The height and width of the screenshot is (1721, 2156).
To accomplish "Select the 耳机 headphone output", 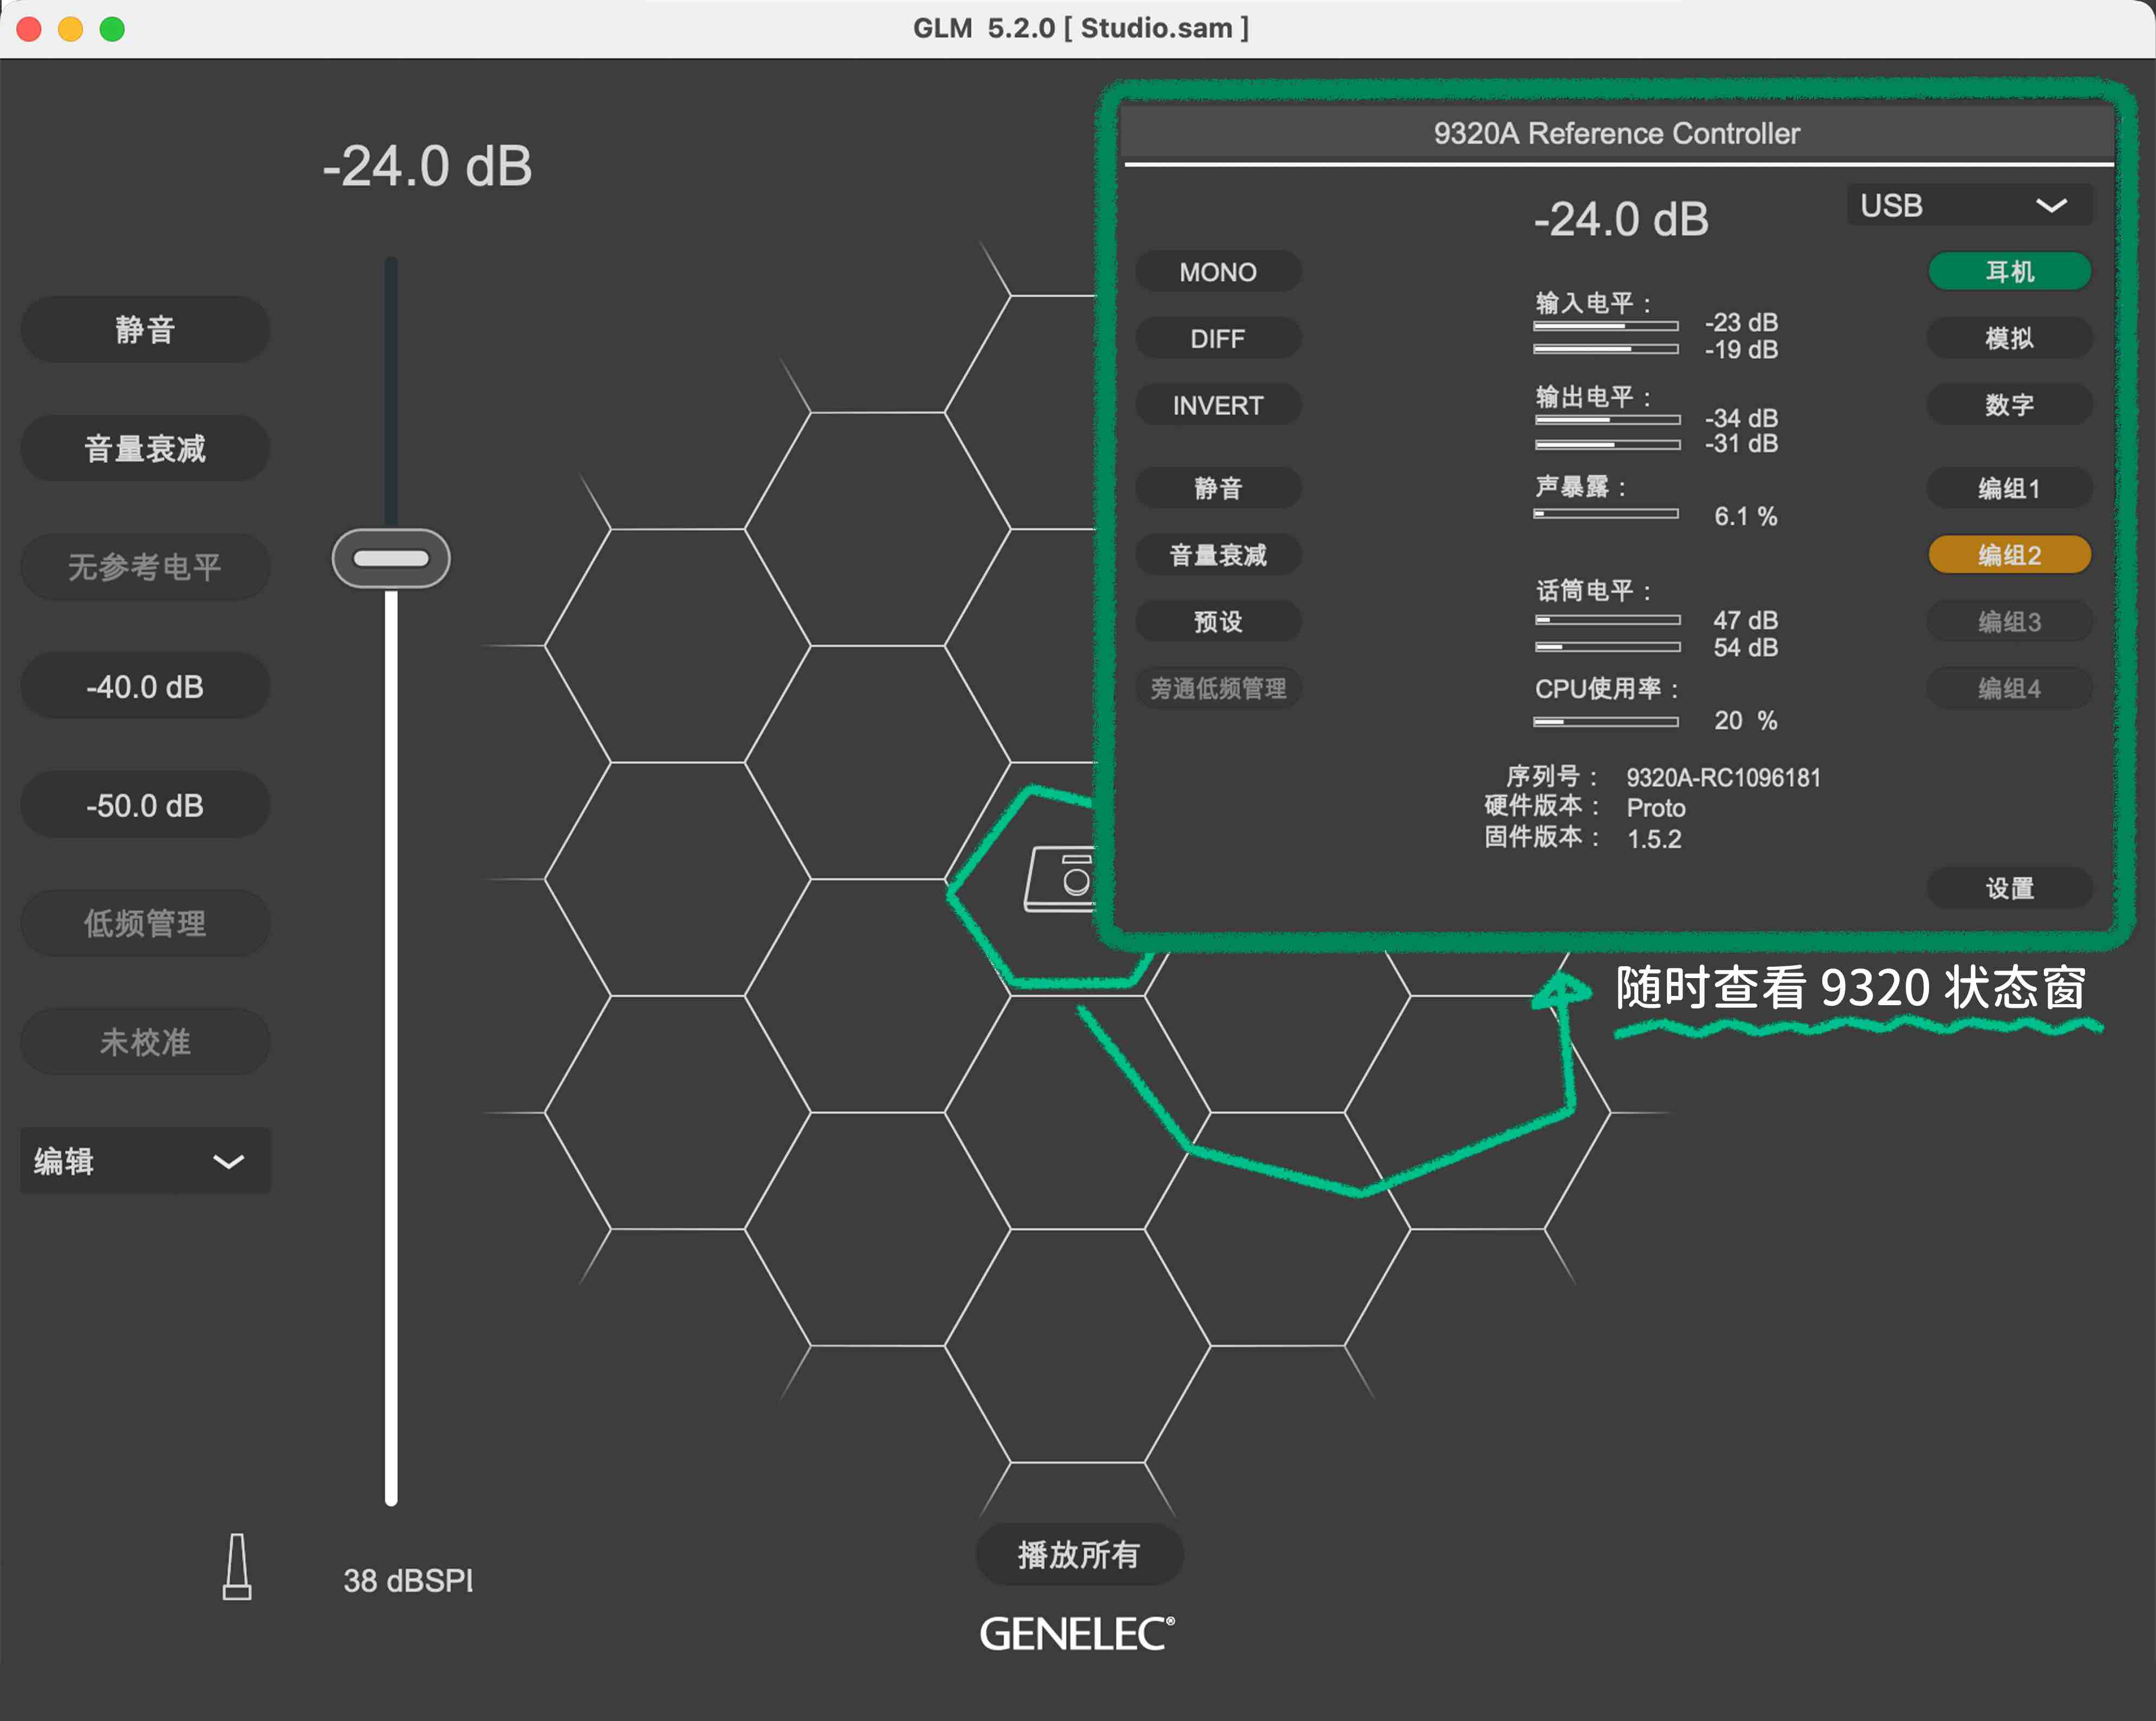I will [x=2009, y=271].
